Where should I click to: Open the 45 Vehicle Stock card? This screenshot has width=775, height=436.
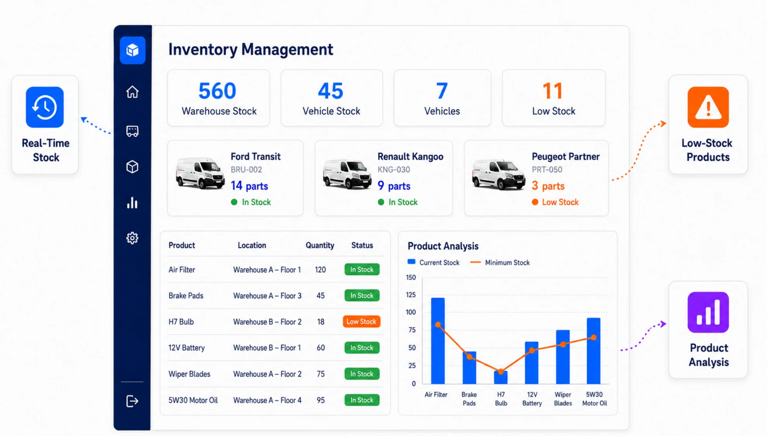pos(331,98)
